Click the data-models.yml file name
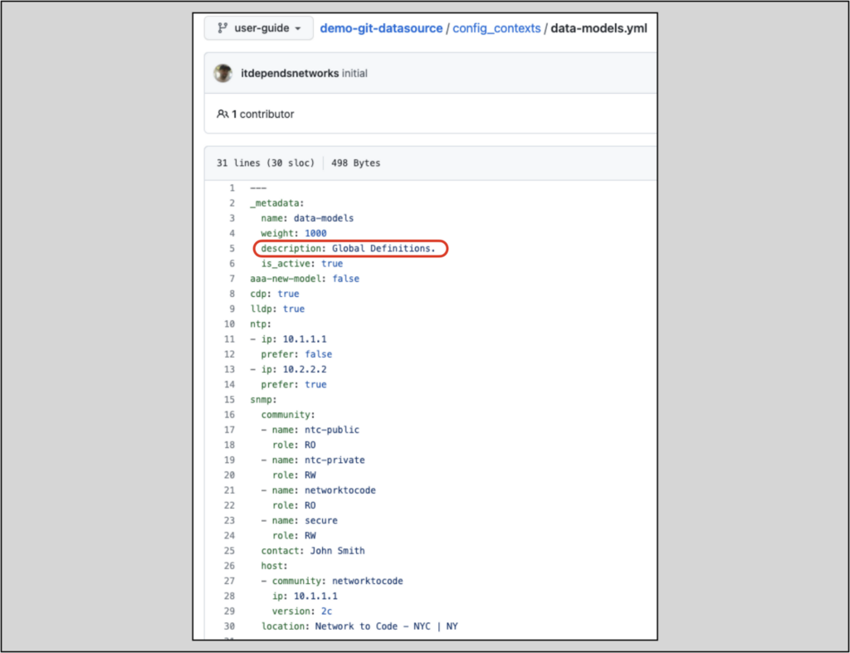This screenshot has height=653, width=850. (599, 28)
